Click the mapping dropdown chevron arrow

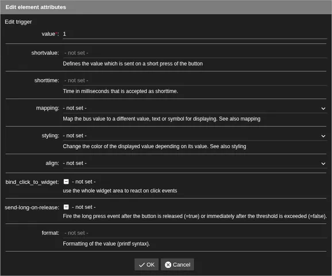pos(323,108)
